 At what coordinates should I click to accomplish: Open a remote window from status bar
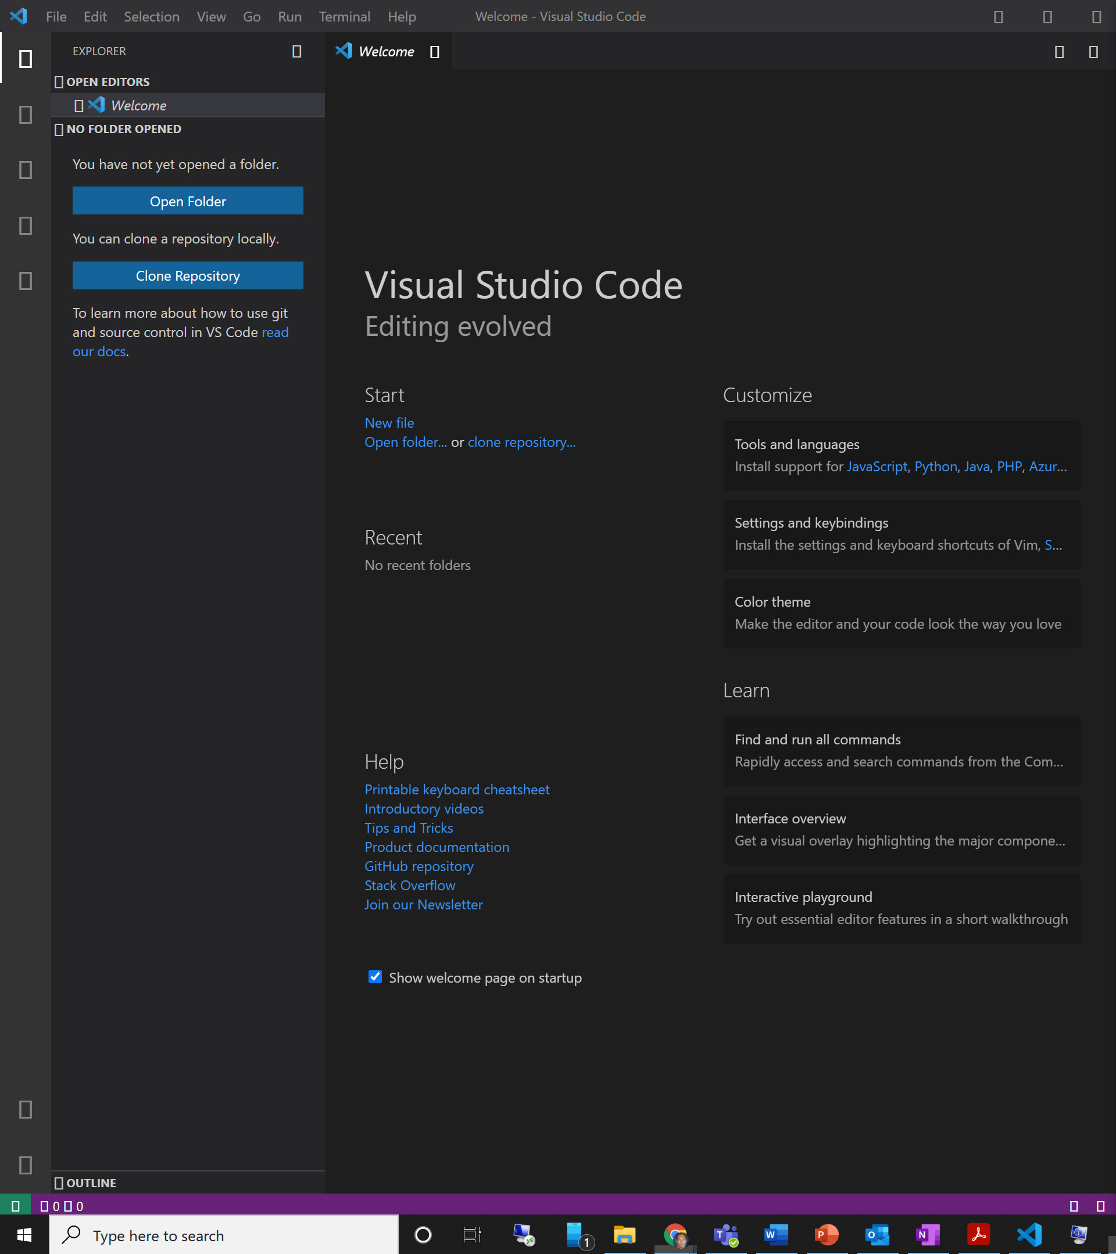[x=15, y=1206]
